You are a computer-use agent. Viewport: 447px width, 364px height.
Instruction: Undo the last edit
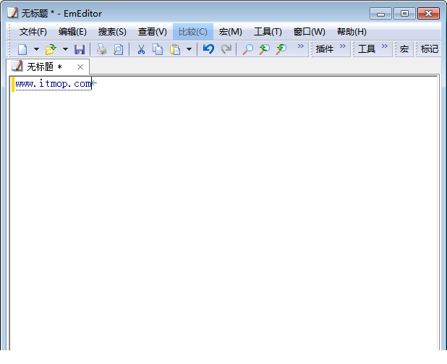coord(208,49)
